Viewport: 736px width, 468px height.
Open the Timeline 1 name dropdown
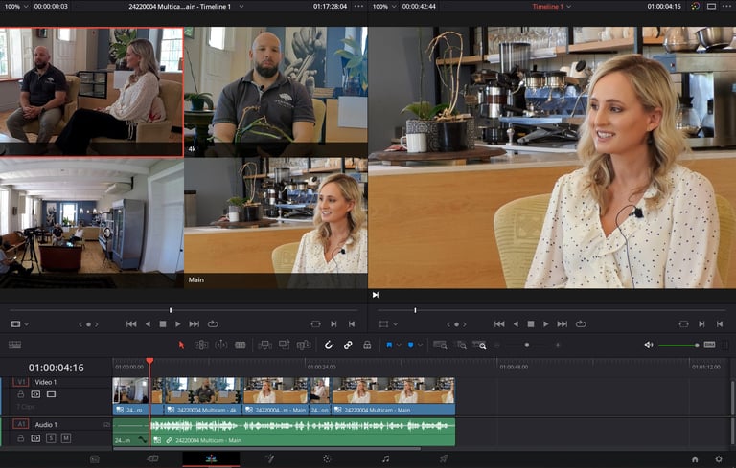point(569,7)
